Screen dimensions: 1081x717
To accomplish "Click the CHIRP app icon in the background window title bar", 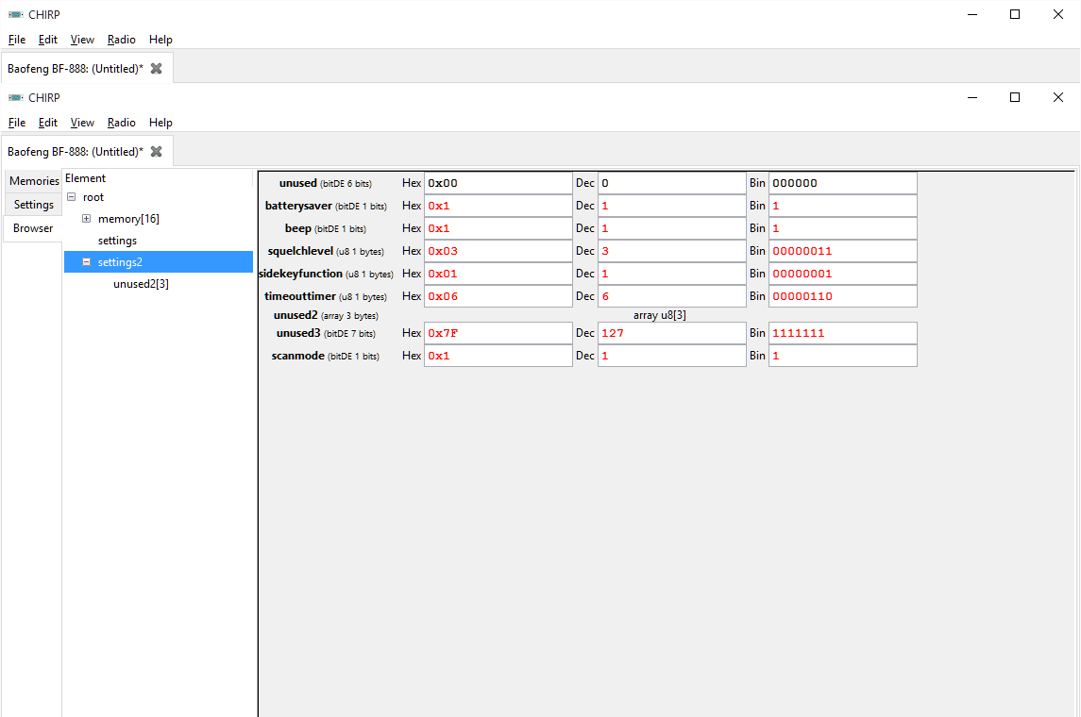I will coord(15,14).
